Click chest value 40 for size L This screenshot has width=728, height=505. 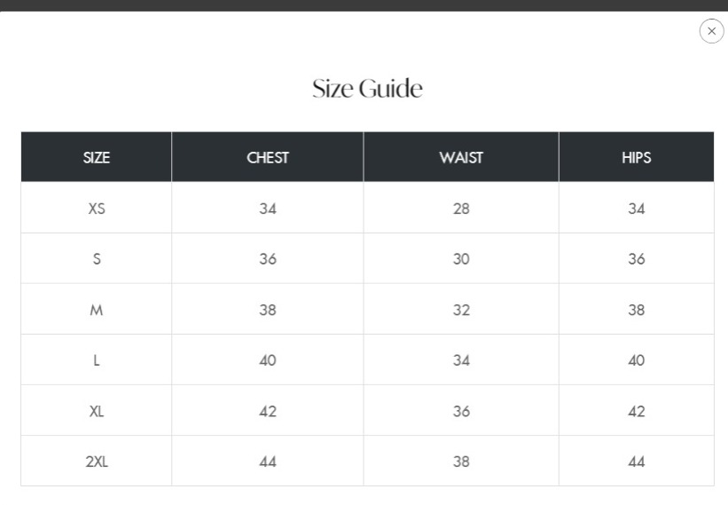click(x=268, y=360)
